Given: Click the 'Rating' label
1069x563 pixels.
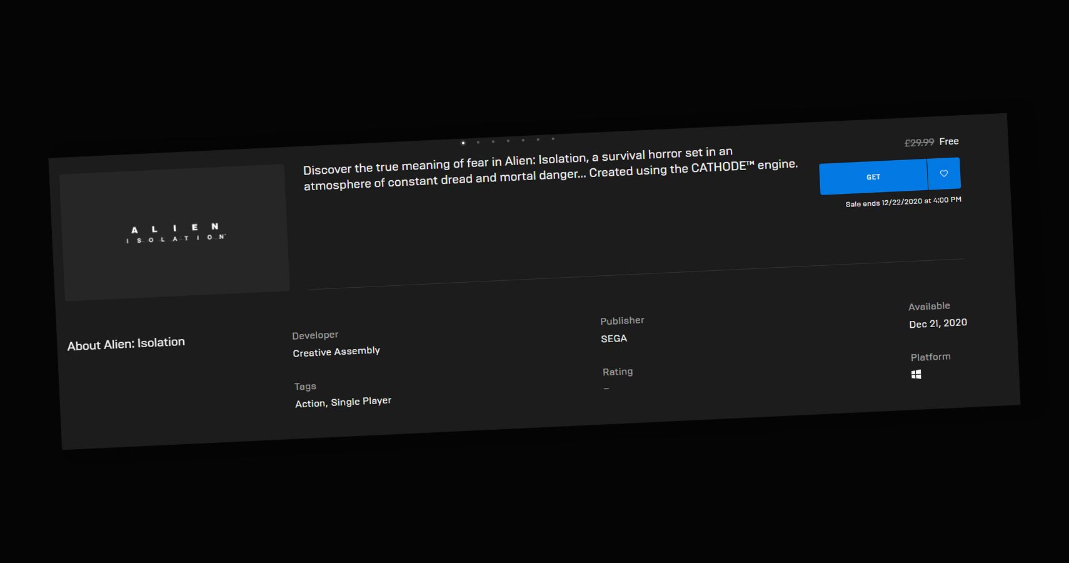Looking at the screenshot, I should pyautogui.click(x=618, y=372).
